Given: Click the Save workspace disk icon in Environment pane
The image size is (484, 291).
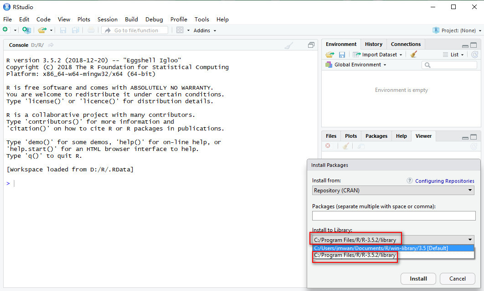Looking at the screenshot, I should (x=342, y=55).
